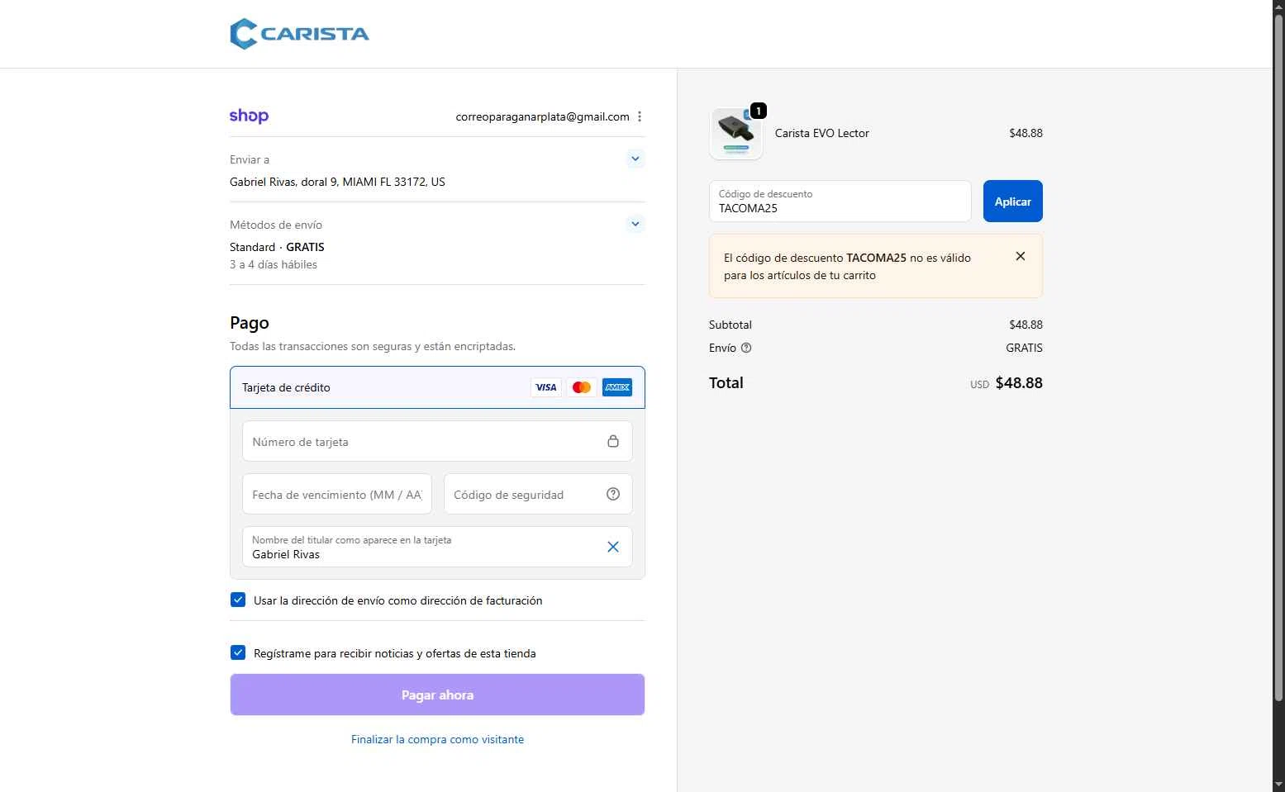
Task: Click the Standard · GRATIS shipping text
Action: (277, 247)
